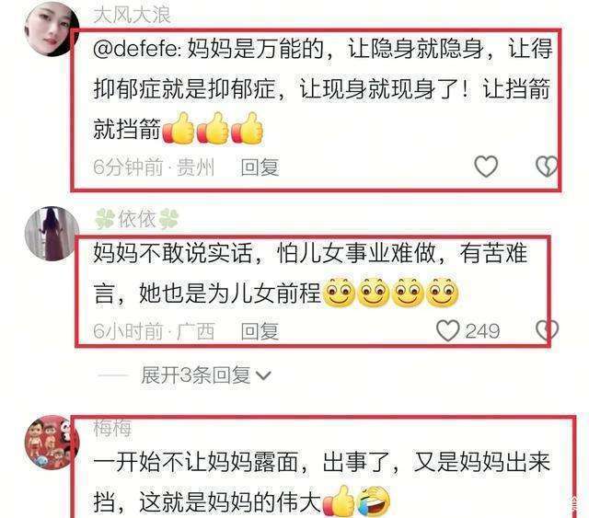Open the username 依依 with clovers
Screen dimensions: 589x518
(x=137, y=219)
